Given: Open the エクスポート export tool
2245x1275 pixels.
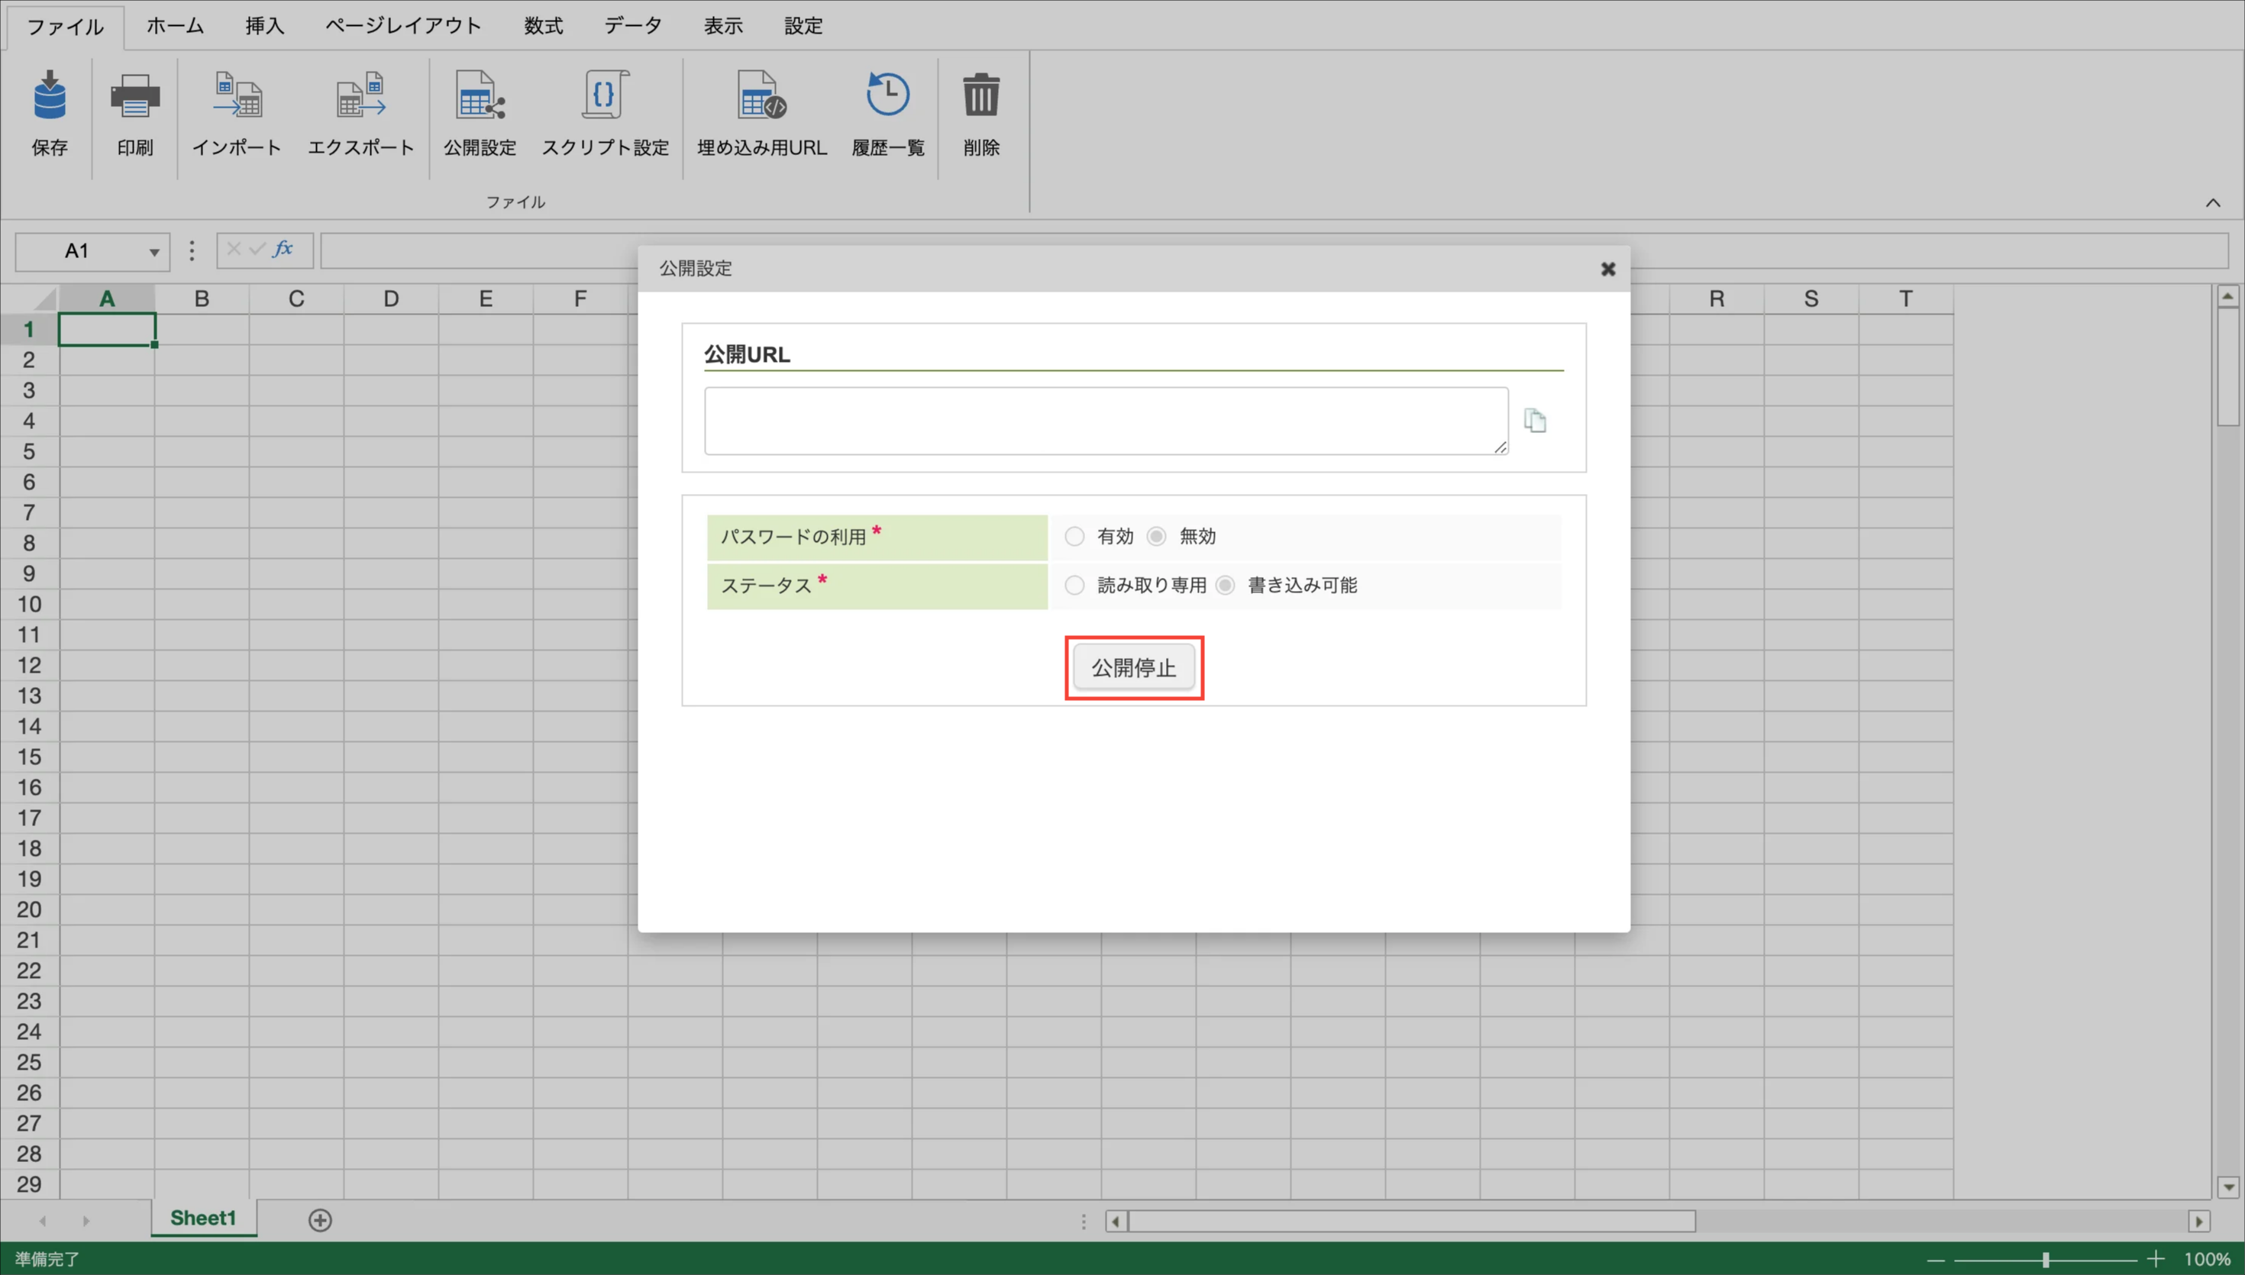Looking at the screenshot, I should tap(360, 96).
